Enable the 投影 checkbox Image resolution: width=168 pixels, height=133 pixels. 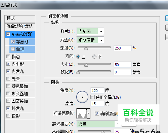pos(8,115)
